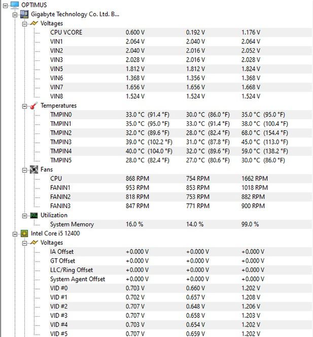Select the VID #0 row
The width and height of the screenshot is (313, 337).
coord(181,288)
